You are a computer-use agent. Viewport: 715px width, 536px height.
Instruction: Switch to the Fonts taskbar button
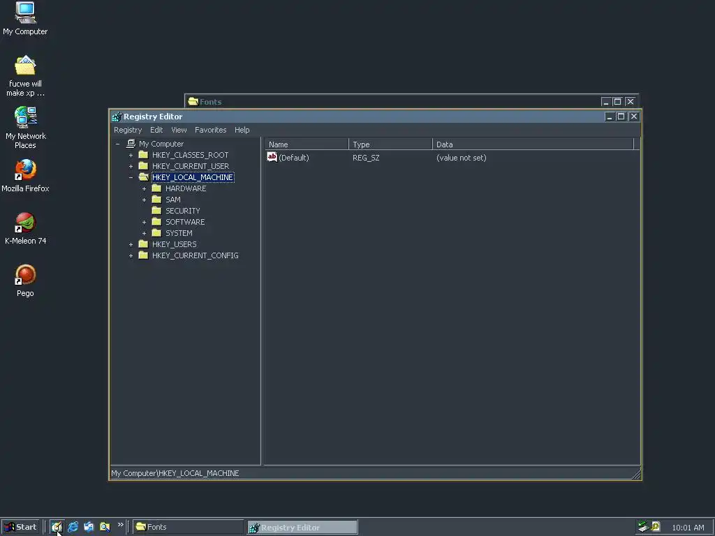coord(189,527)
